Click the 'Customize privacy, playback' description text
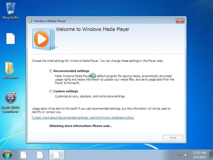This screenshot has height=160, width=213. pyautogui.click(x=90, y=96)
